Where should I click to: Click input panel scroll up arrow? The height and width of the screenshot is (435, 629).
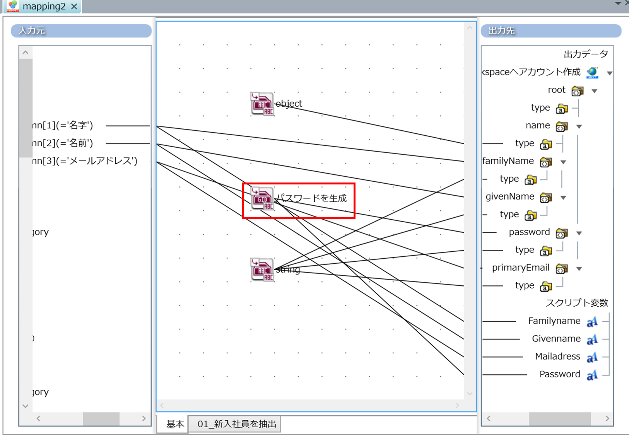pyautogui.click(x=26, y=53)
